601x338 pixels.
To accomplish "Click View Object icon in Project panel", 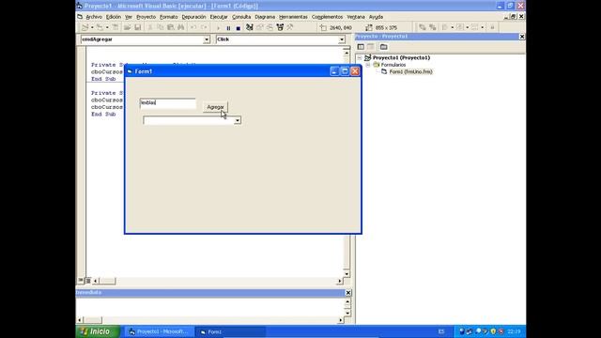I will click(x=371, y=47).
